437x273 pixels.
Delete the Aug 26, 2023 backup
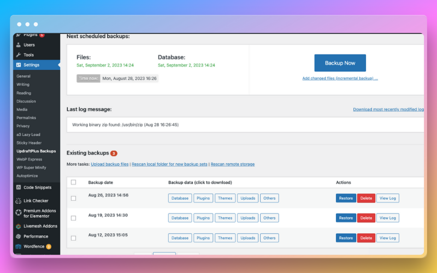tap(366, 198)
